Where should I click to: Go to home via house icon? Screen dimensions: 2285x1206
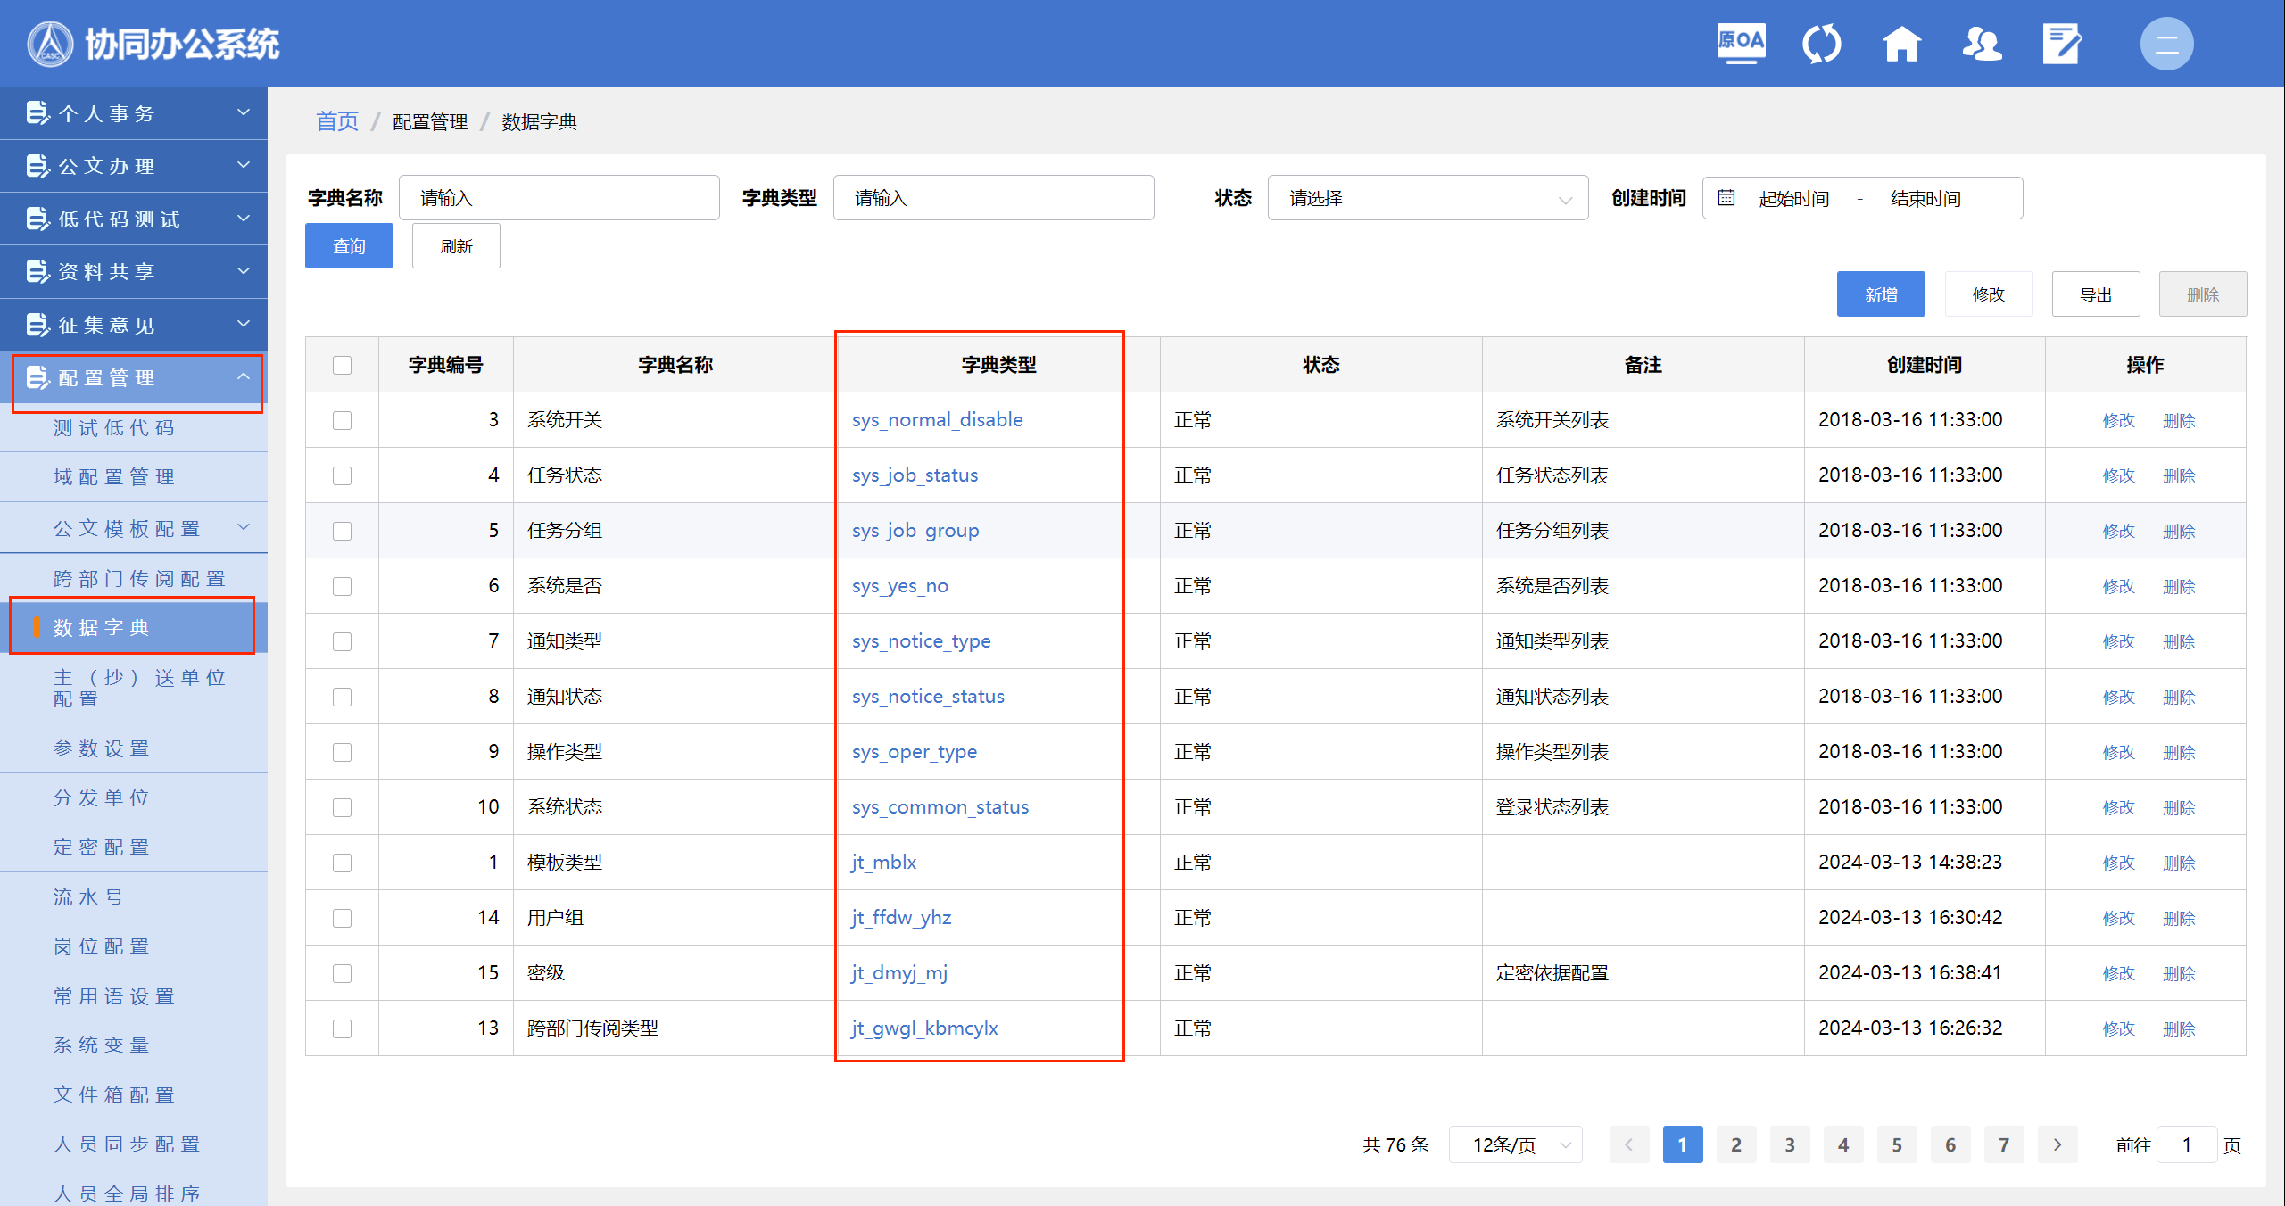(x=1901, y=43)
